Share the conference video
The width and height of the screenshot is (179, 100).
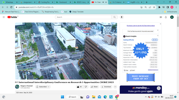(94, 87)
